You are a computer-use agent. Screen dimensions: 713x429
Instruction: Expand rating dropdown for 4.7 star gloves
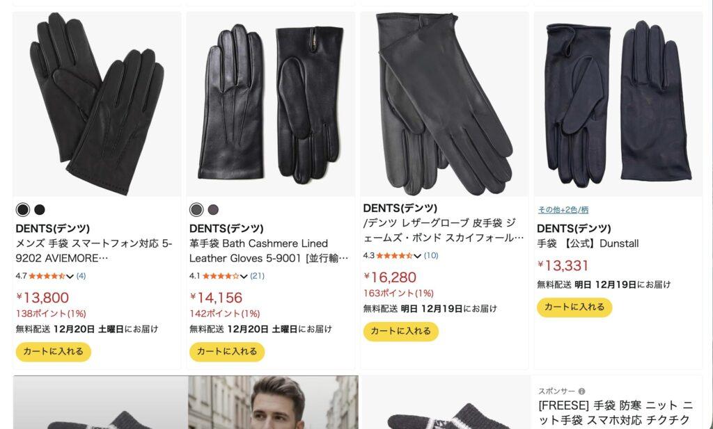click(x=70, y=276)
